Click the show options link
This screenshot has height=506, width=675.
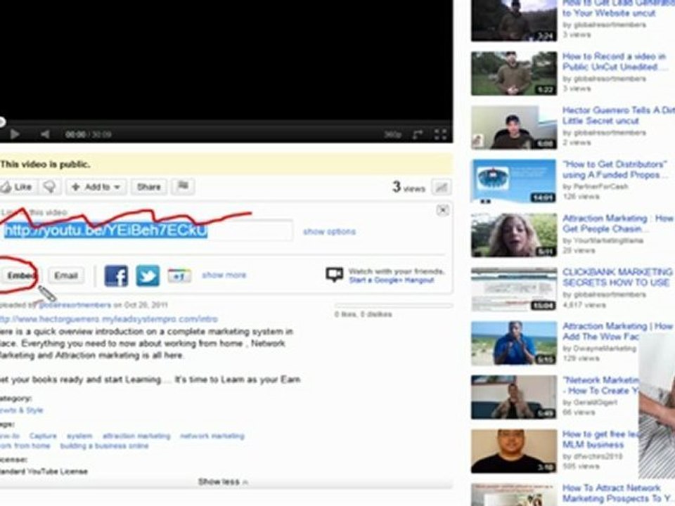[329, 231]
